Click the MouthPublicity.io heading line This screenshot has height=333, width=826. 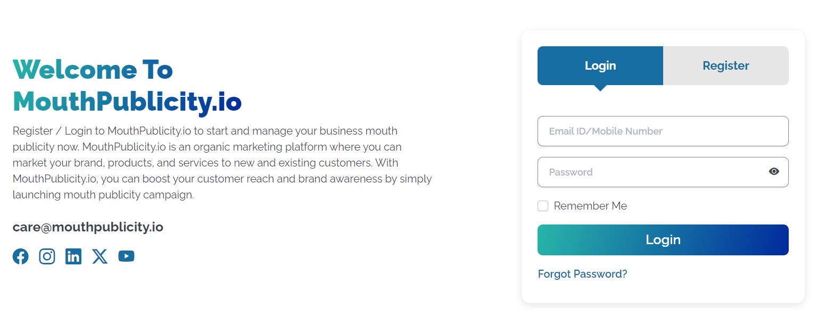127,102
